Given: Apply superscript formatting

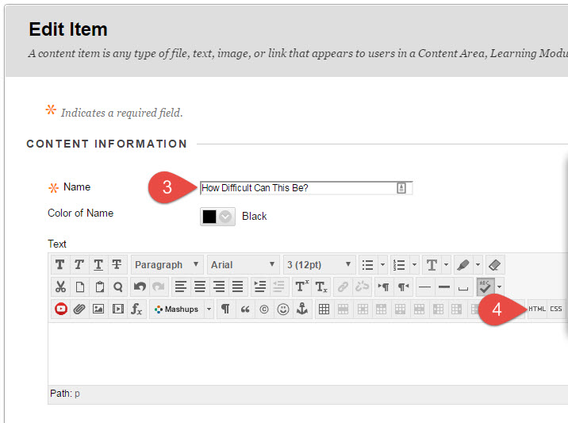Looking at the screenshot, I should tap(301, 287).
